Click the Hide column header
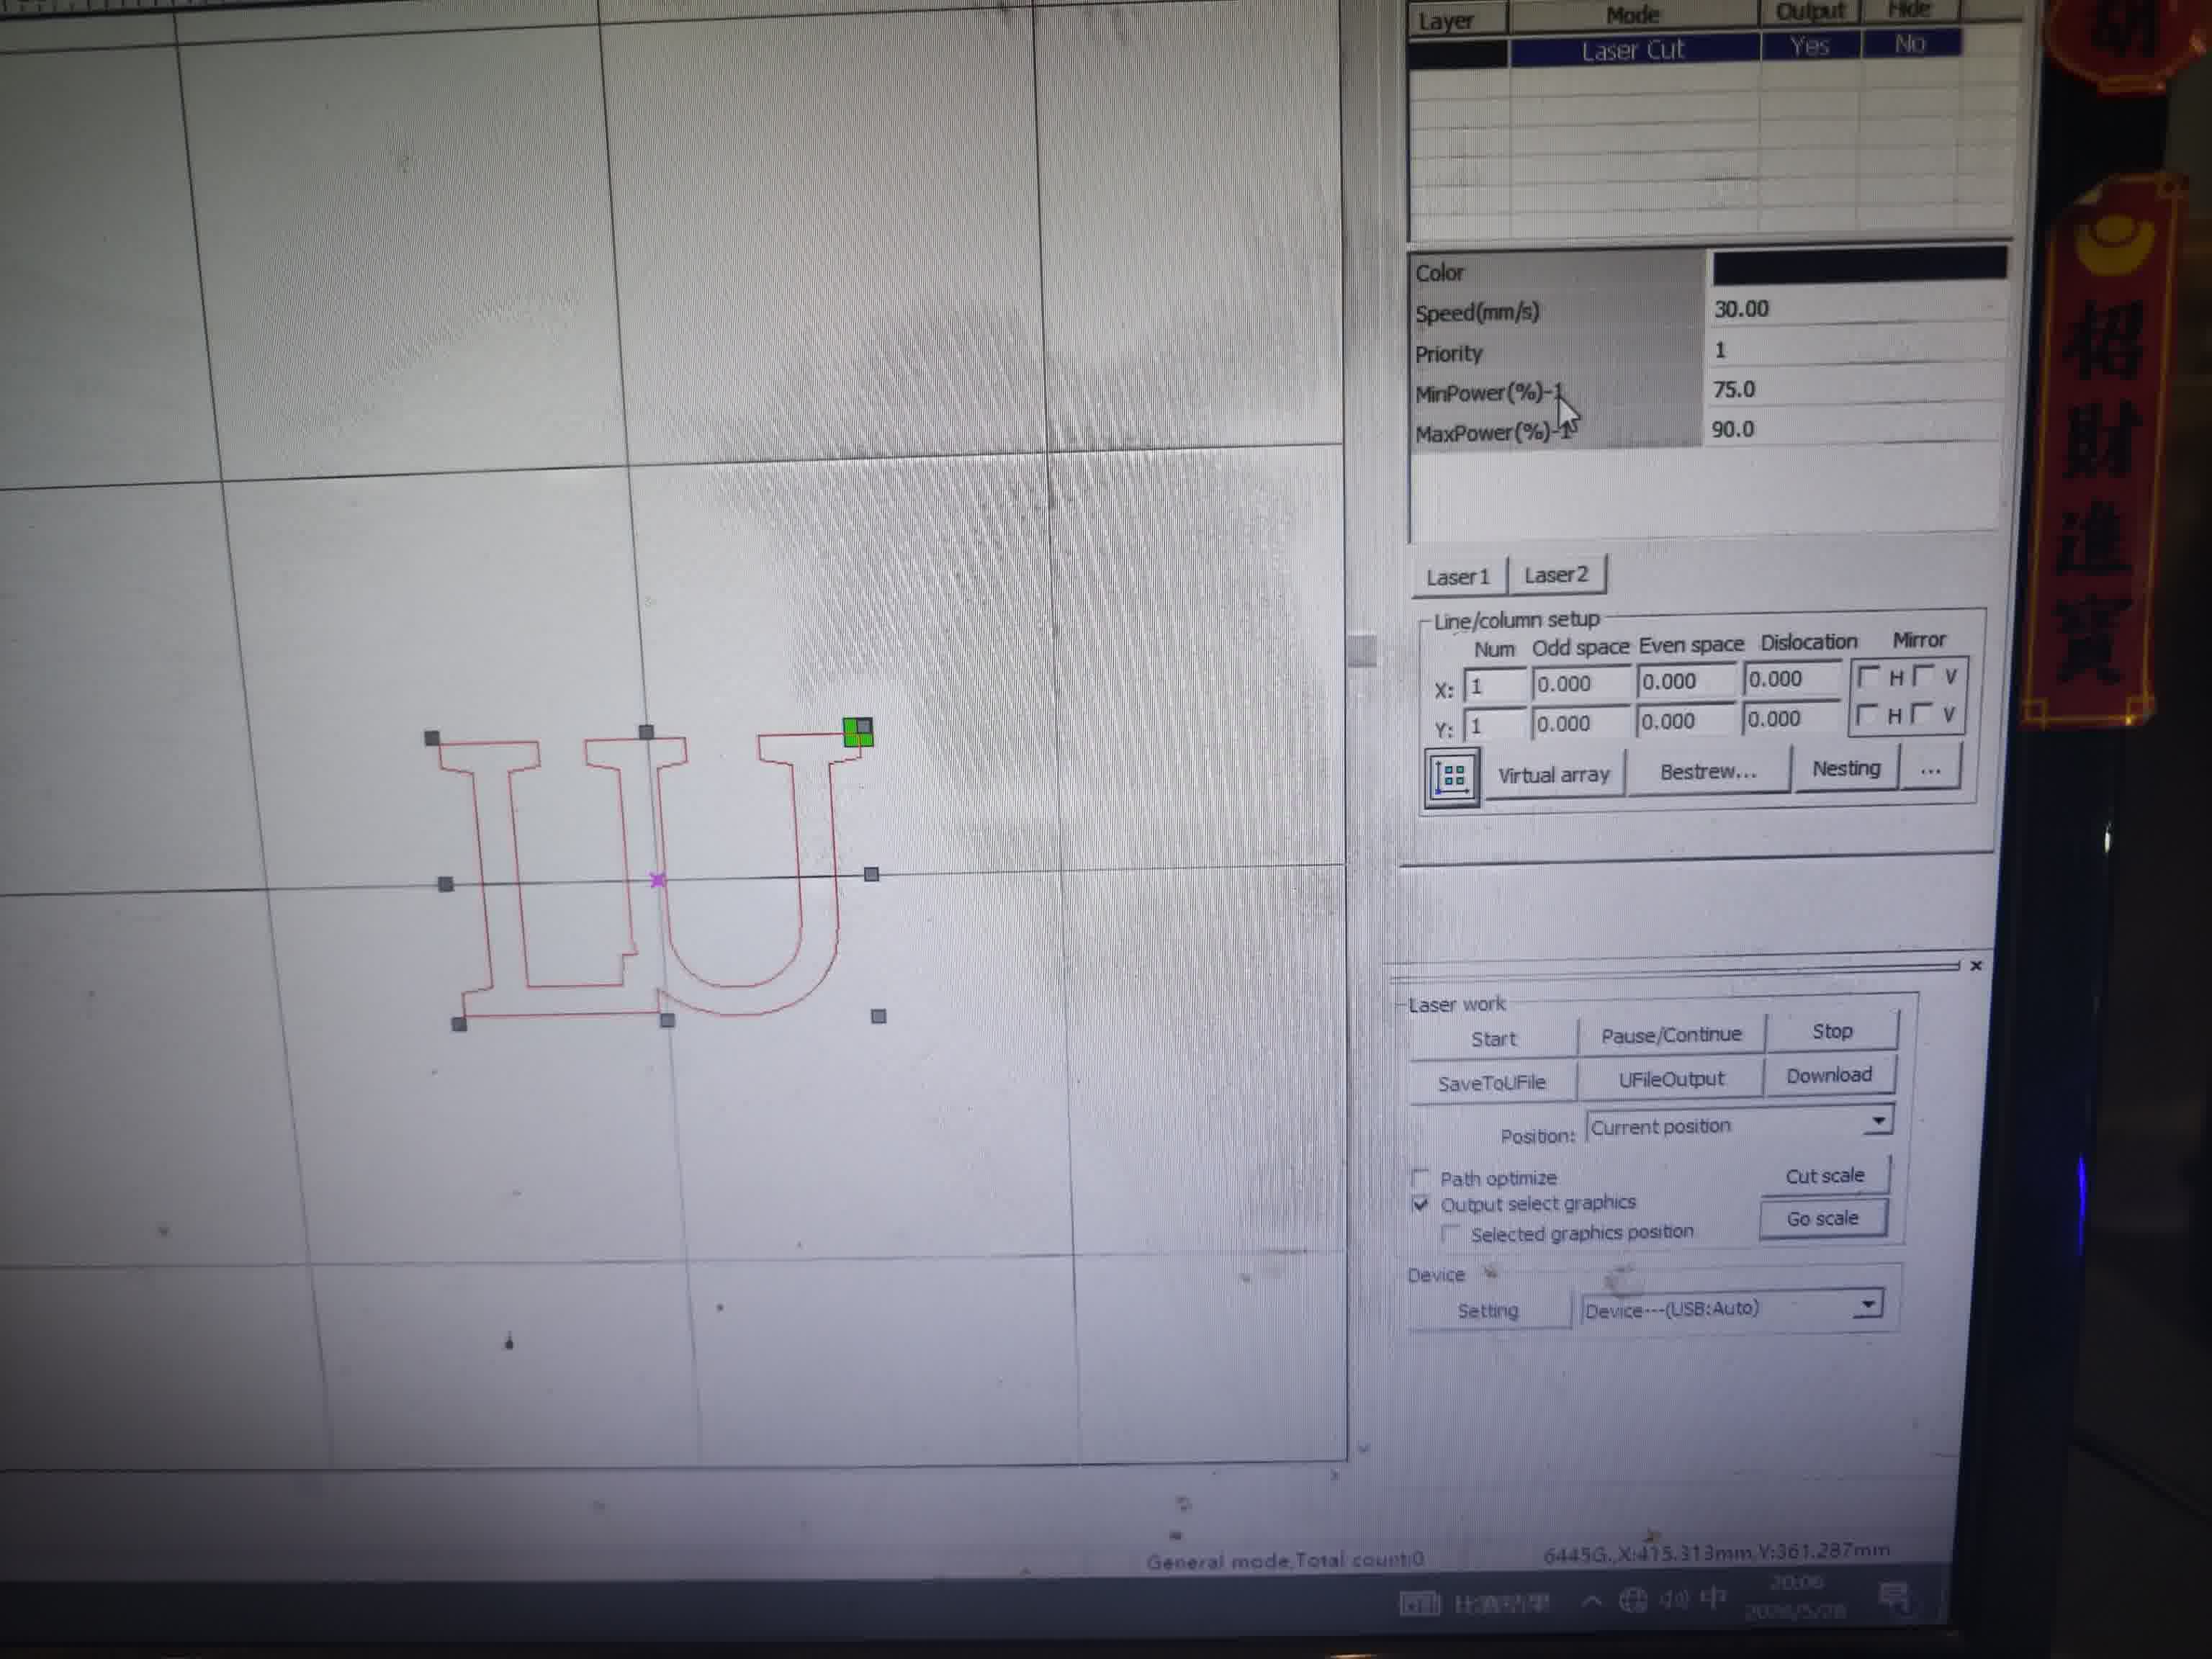Screen dimensions: 2212x1659 coord(1909,10)
